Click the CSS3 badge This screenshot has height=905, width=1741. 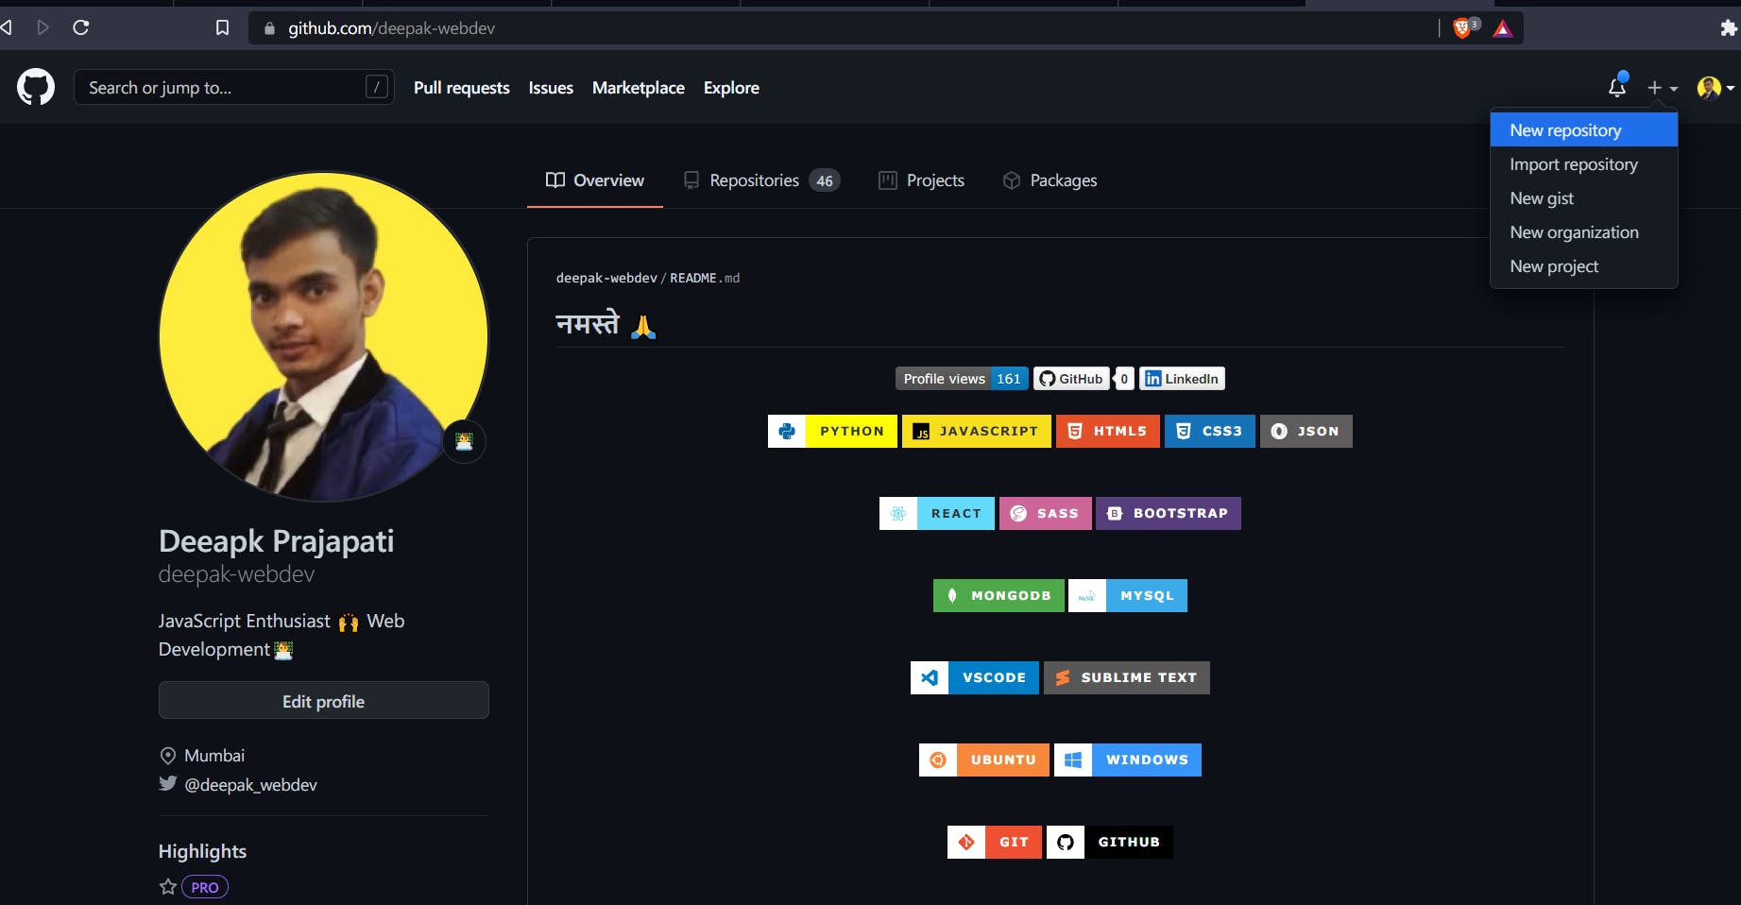pyautogui.click(x=1209, y=431)
